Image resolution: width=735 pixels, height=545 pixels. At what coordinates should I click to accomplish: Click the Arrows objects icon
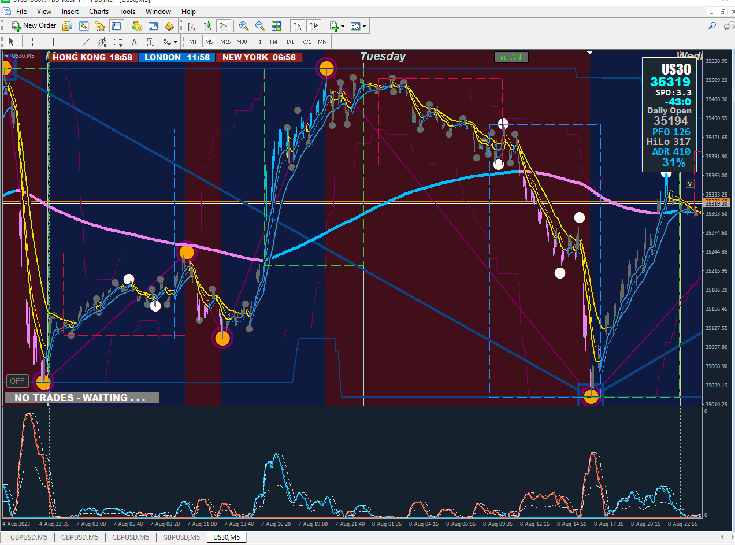tap(167, 42)
